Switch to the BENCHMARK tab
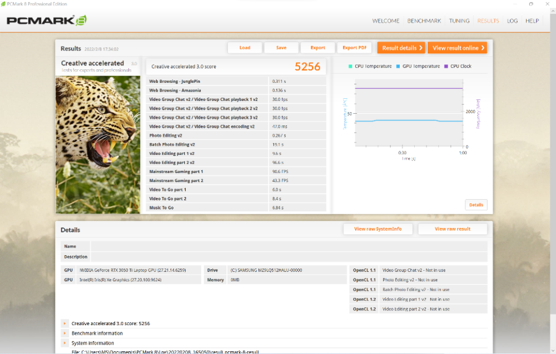 coord(424,21)
